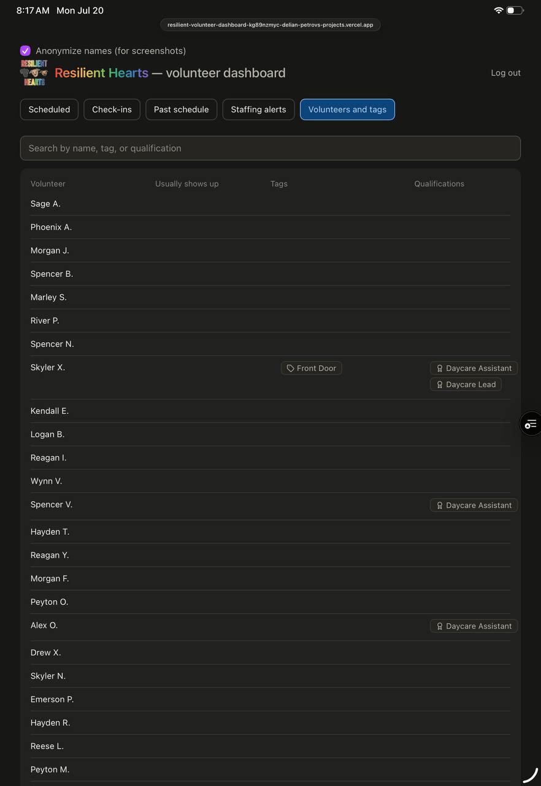
Task: Click badge icon on Skyler X. Daycare Lead
Action: 440,384
